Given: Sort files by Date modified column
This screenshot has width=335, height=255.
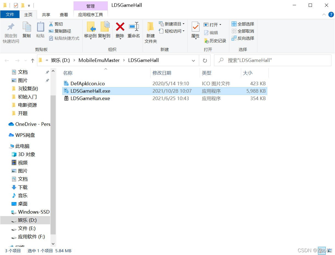Looking at the screenshot, I should point(175,73).
